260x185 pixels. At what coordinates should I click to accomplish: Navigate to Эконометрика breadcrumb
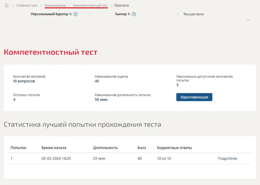(x=55, y=5)
